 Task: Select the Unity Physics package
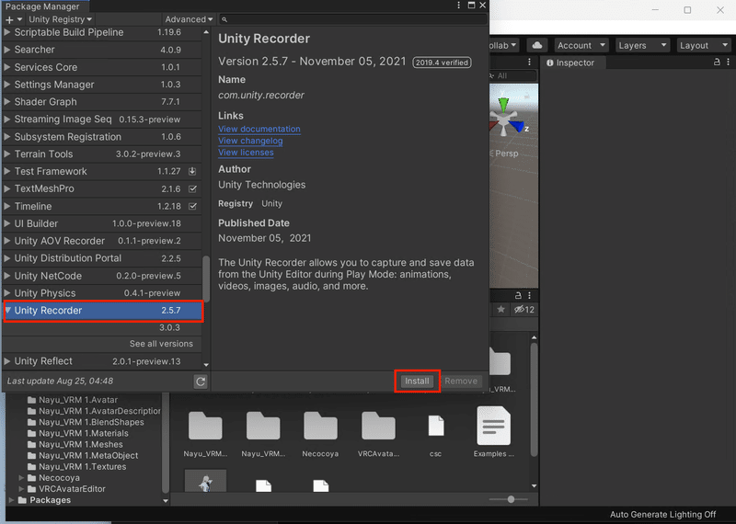[103, 293]
